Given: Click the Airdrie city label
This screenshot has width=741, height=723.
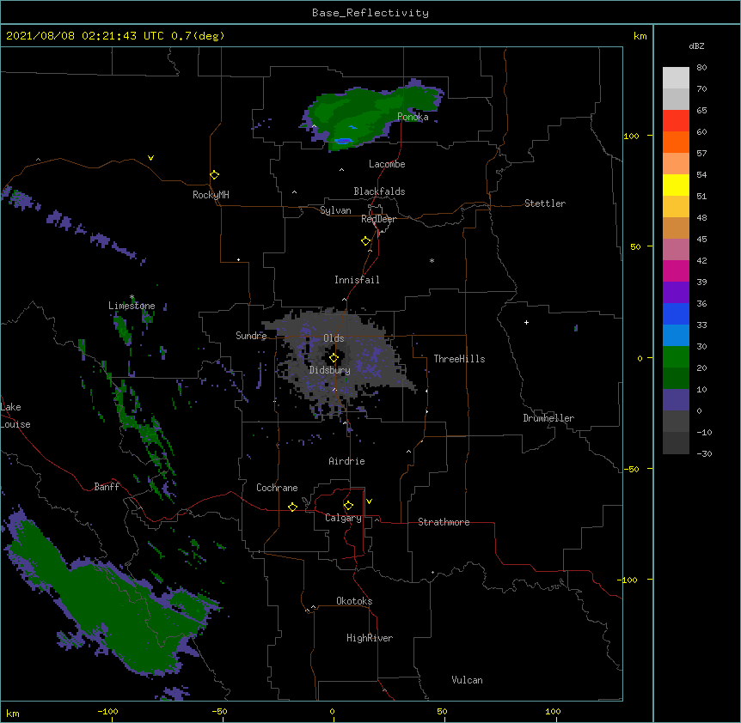Looking at the screenshot, I should click(347, 461).
